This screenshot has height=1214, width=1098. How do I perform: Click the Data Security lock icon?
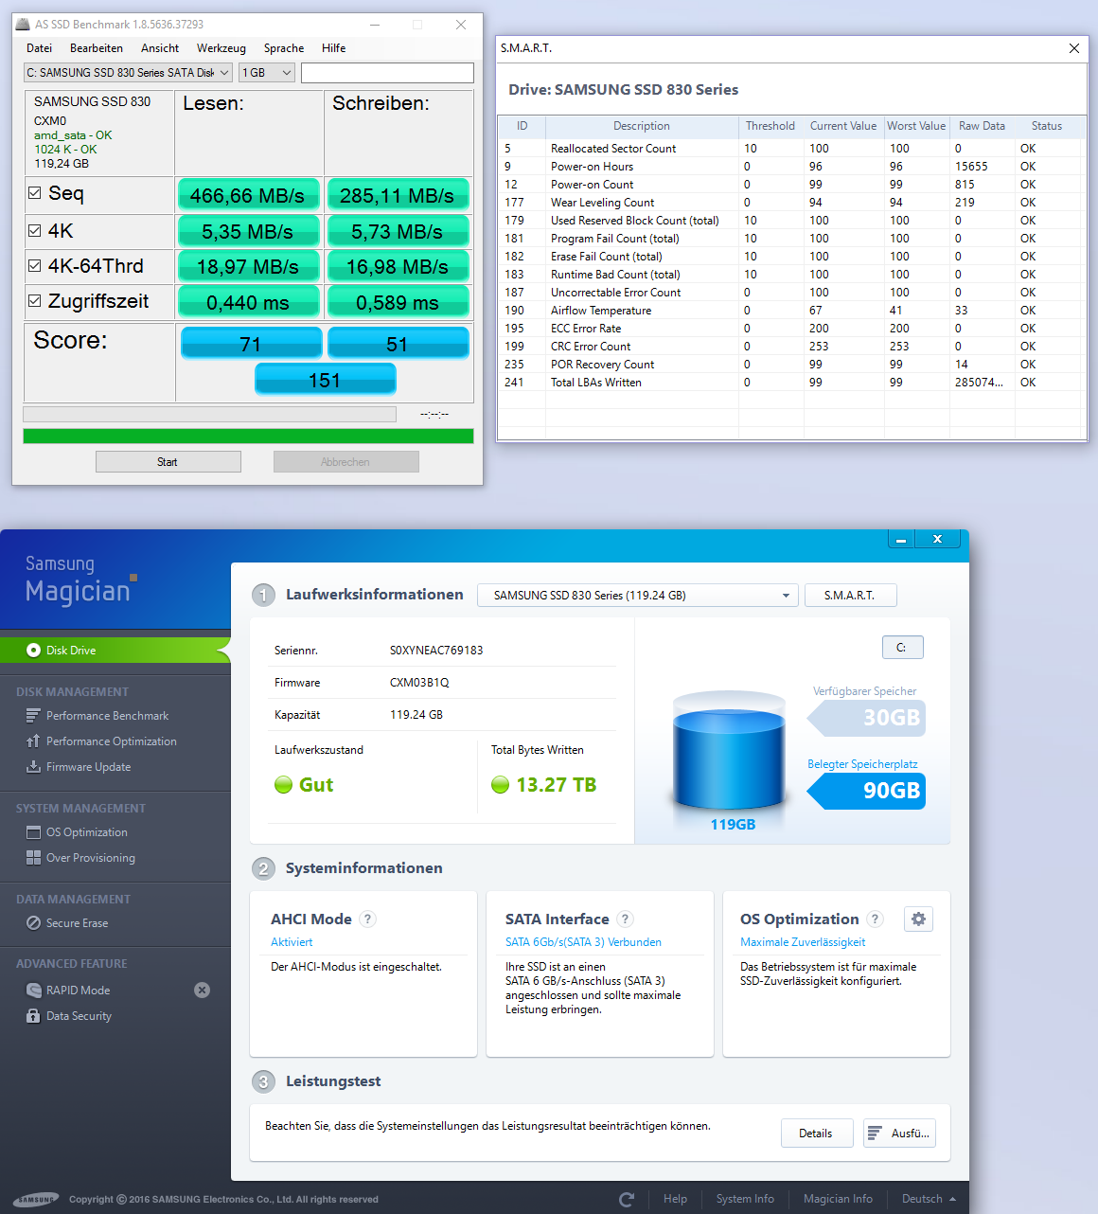pos(33,1016)
